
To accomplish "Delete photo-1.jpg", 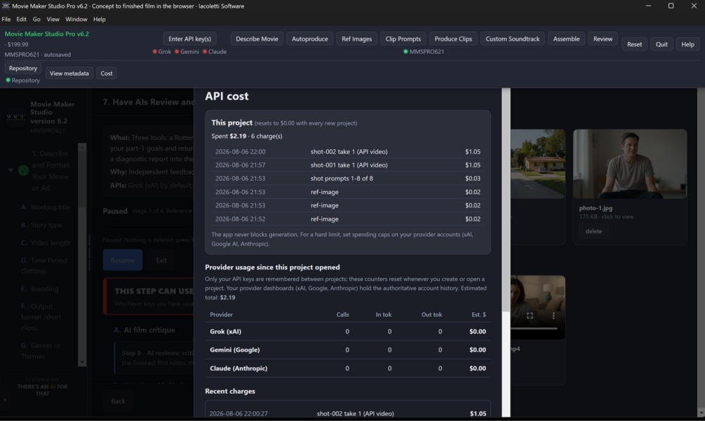I will (x=593, y=231).
